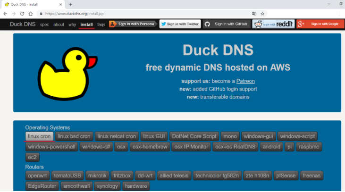Sign in with GitHub
The image size is (345, 192).
pyautogui.click(x=226, y=24)
